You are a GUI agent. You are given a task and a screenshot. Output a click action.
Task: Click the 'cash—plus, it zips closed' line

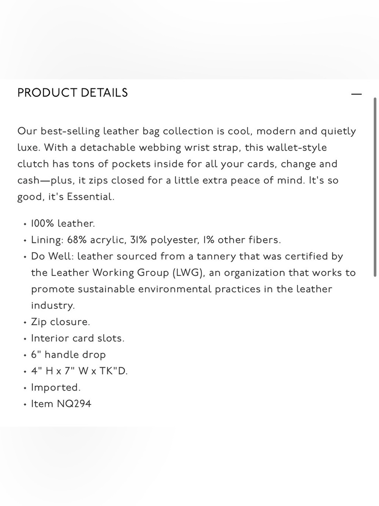click(178, 180)
